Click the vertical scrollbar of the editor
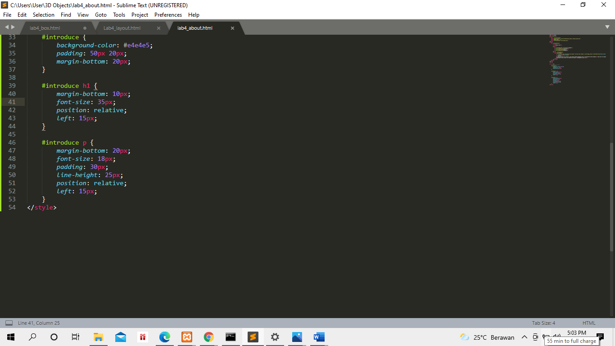This screenshot has width=615, height=346. point(611,197)
